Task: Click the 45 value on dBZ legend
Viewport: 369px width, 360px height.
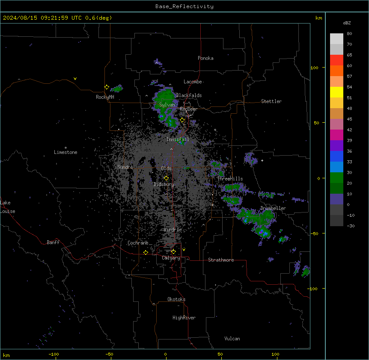Action: [x=349, y=119]
